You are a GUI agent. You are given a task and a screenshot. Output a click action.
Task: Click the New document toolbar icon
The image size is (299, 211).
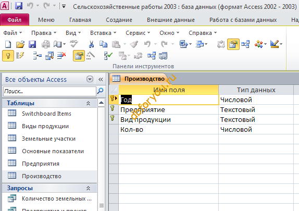point(8,44)
